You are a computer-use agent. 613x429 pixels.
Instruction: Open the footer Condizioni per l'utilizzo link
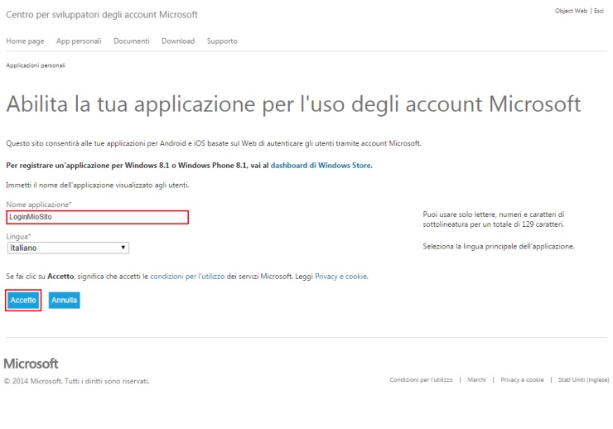tap(421, 380)
